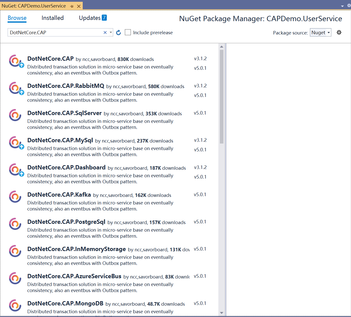Viewport: 351px width, 317px height.
Task: Click the v5.0.1 version of DotNetCore.CAP.SqlServer
Action: pos(200,113)
